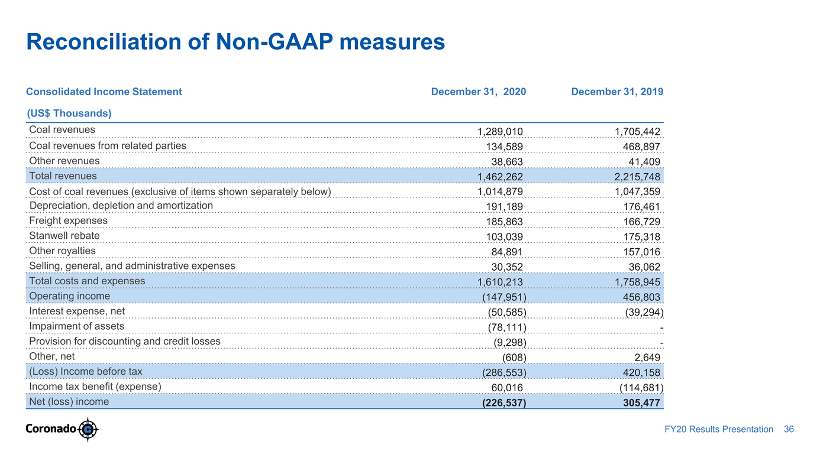The height and width of the screenshot is (461, 820).
Task: Select the value 36,062
Action: click(645, 267)
